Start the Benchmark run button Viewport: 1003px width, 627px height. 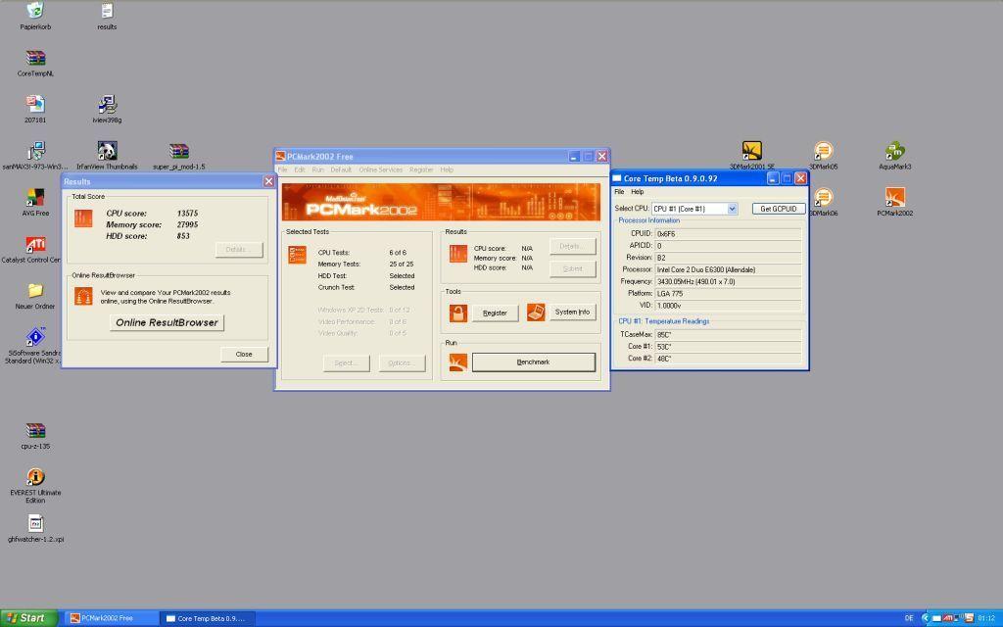[x=533, y=362]
